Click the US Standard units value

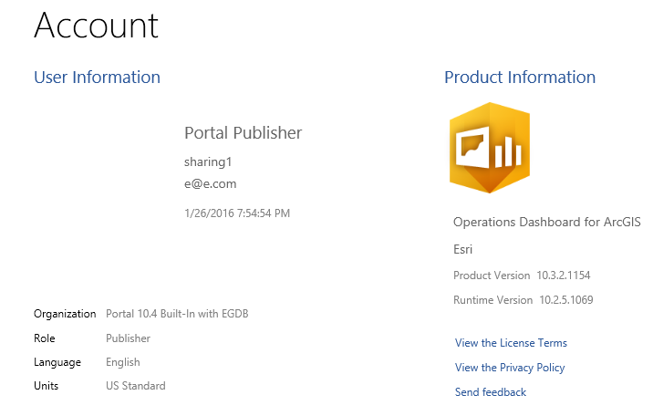click(x=136, y=386)
